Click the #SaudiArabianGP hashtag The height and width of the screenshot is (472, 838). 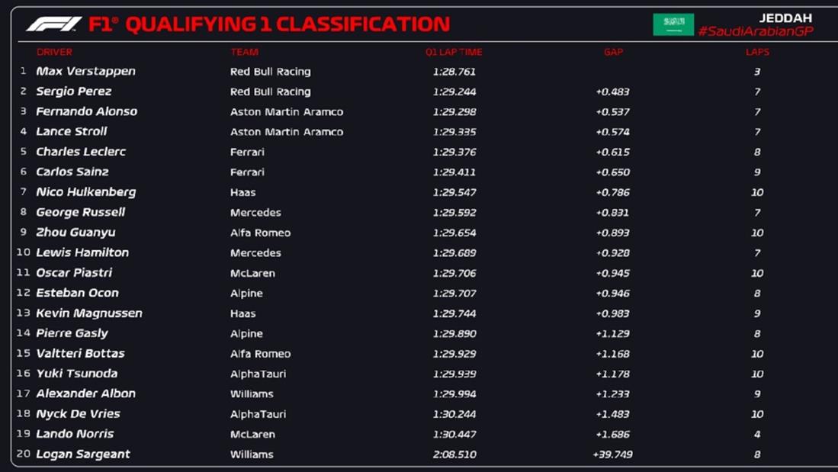(756, 31)
